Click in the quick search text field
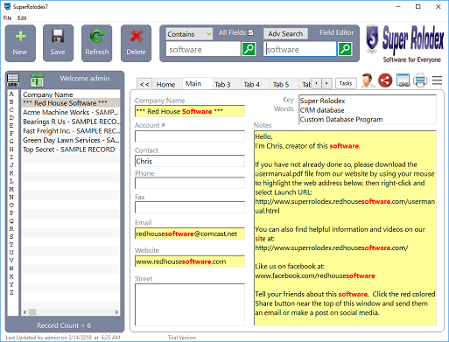The height and width of the screenshot is (342, 449). pos(203,49)
